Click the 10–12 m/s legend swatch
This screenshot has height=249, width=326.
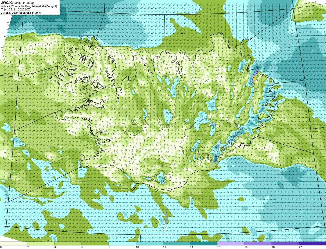tap(149, 243)
